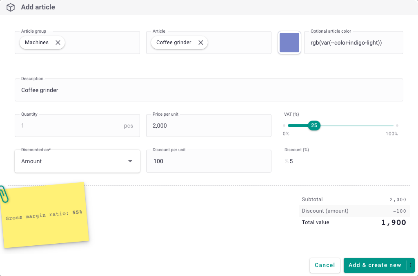This screenshot has height=276, width=418.
Task: Remove the Coffee grinder chip
Action: pyautogui.click(x=200, y=43)
